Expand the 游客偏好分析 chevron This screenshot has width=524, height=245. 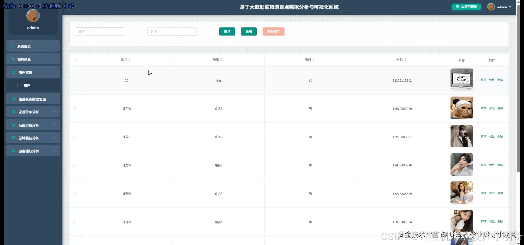click(54, 150)
